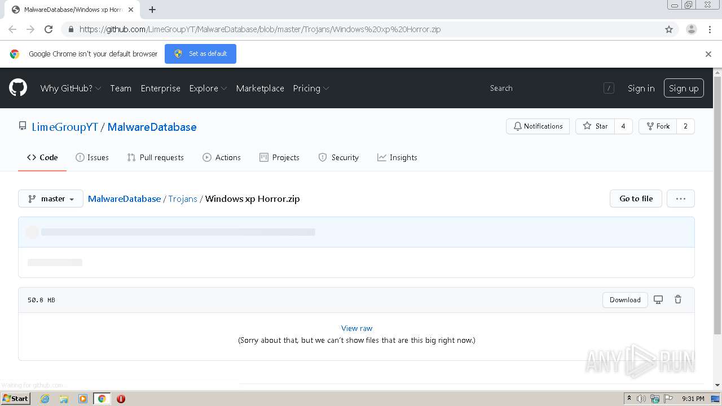Switch to Actions tab
The image size is (722, 406).
click(x=222, y=157)
